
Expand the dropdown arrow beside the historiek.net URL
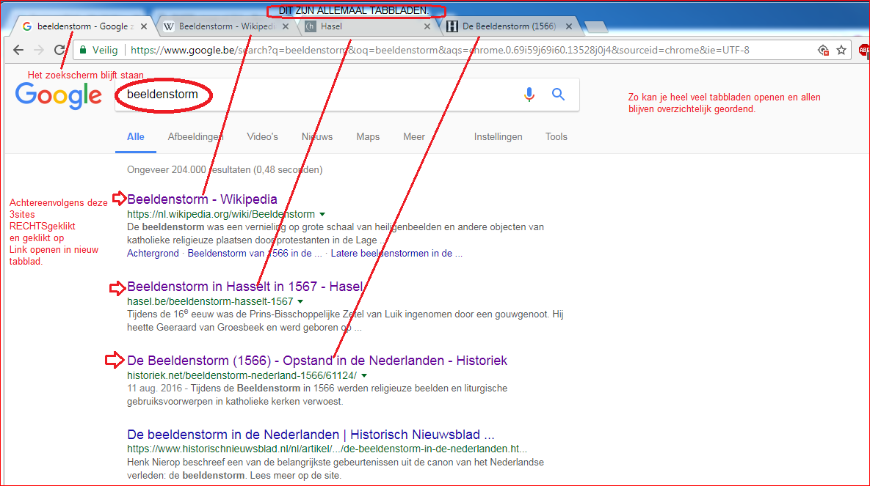tap(364, 375)
